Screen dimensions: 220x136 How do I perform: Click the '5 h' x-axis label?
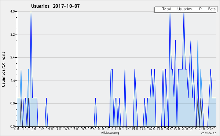pyautogui.click(x=59, y=129)
